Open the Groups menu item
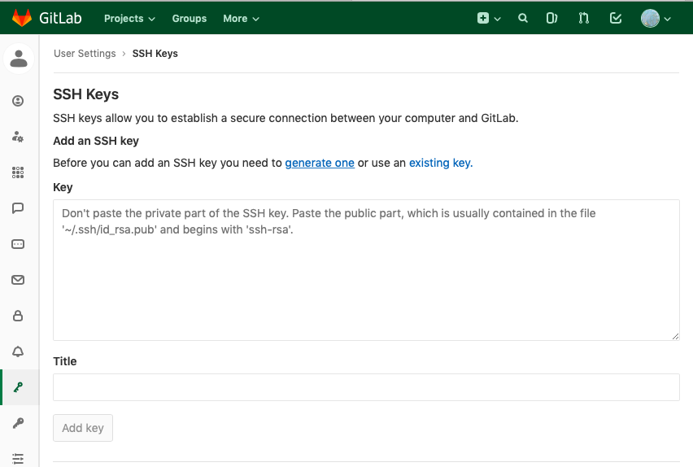This screenshot has width=693, height=467. point(190,18)
